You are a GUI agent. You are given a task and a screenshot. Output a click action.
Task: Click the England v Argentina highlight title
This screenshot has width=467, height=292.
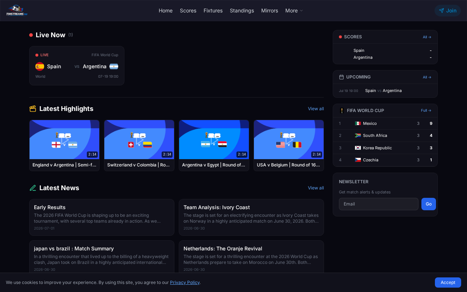tap(64, 165)
